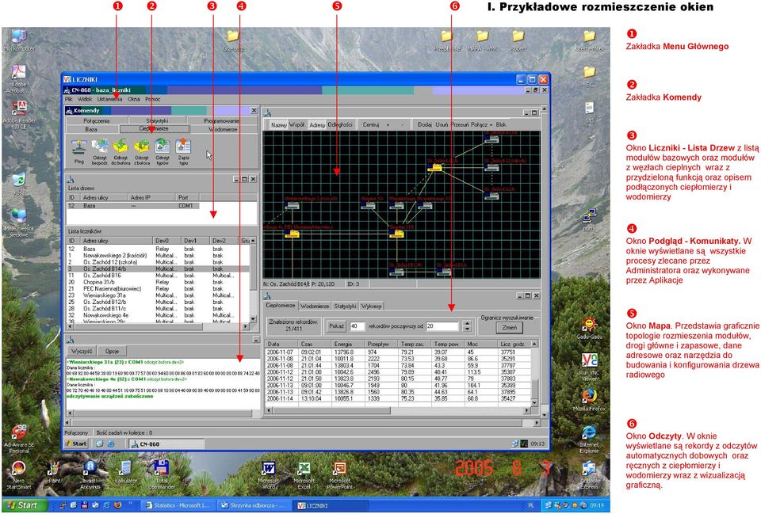Click Blok on the map toolbar
The width and height of the screenshot is (761, 514).
[501, 124]
